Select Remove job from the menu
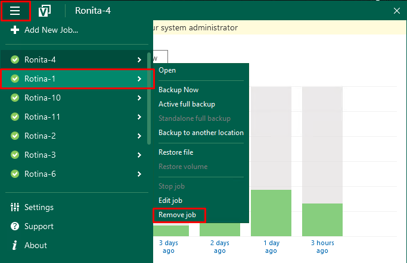 point(178,215)
